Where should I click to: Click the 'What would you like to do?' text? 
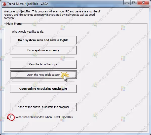pyautogui.click(x=28, y=32)
